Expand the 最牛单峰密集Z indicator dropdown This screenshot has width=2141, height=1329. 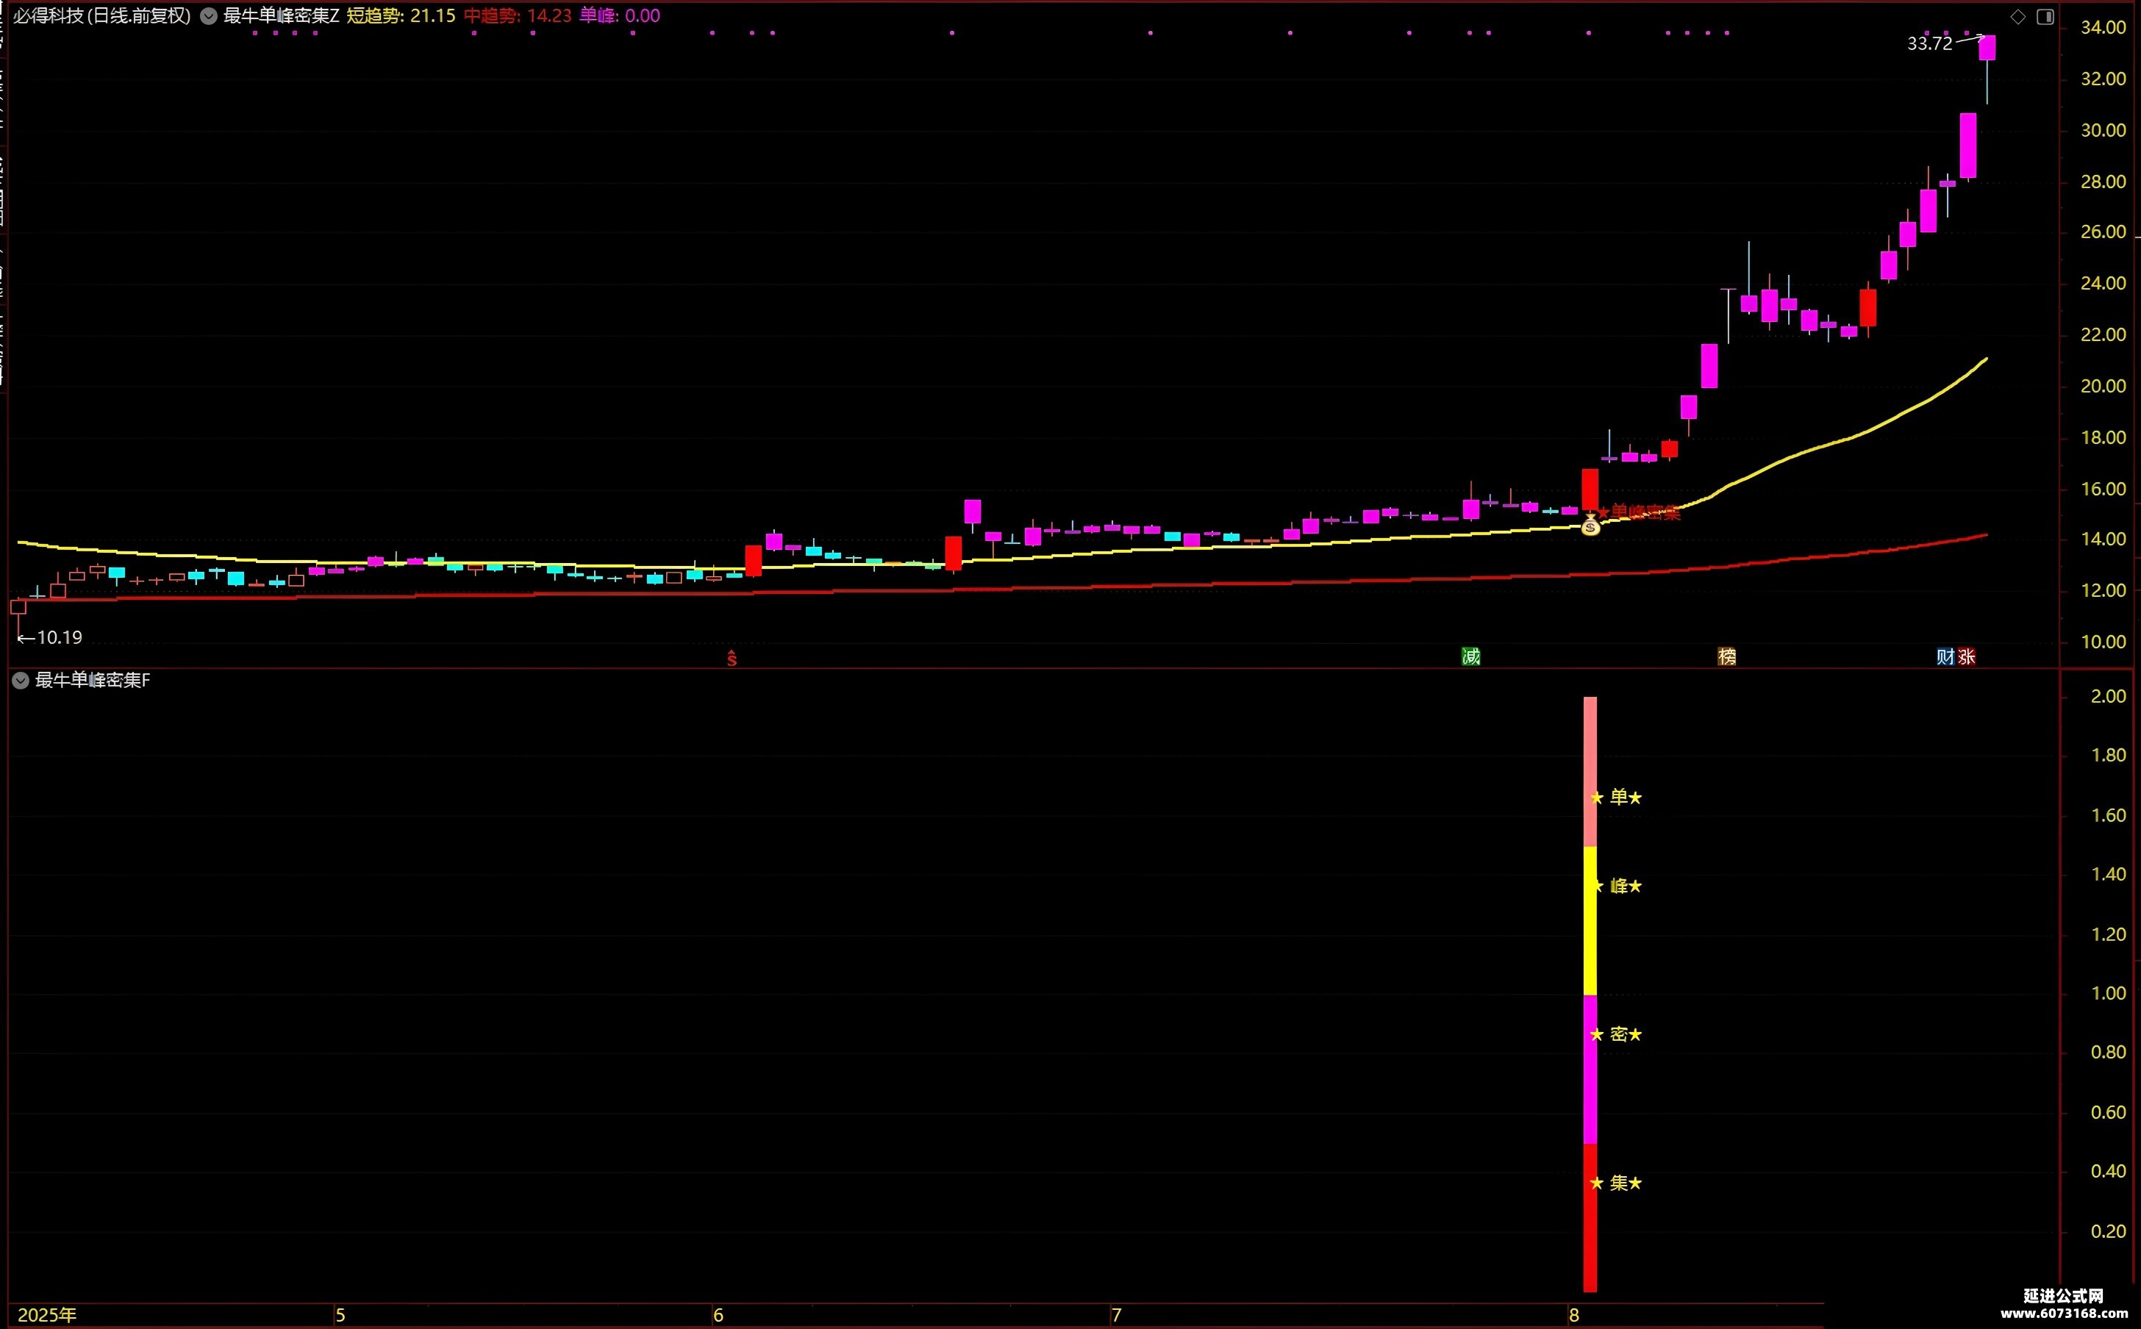coord(208,16)
